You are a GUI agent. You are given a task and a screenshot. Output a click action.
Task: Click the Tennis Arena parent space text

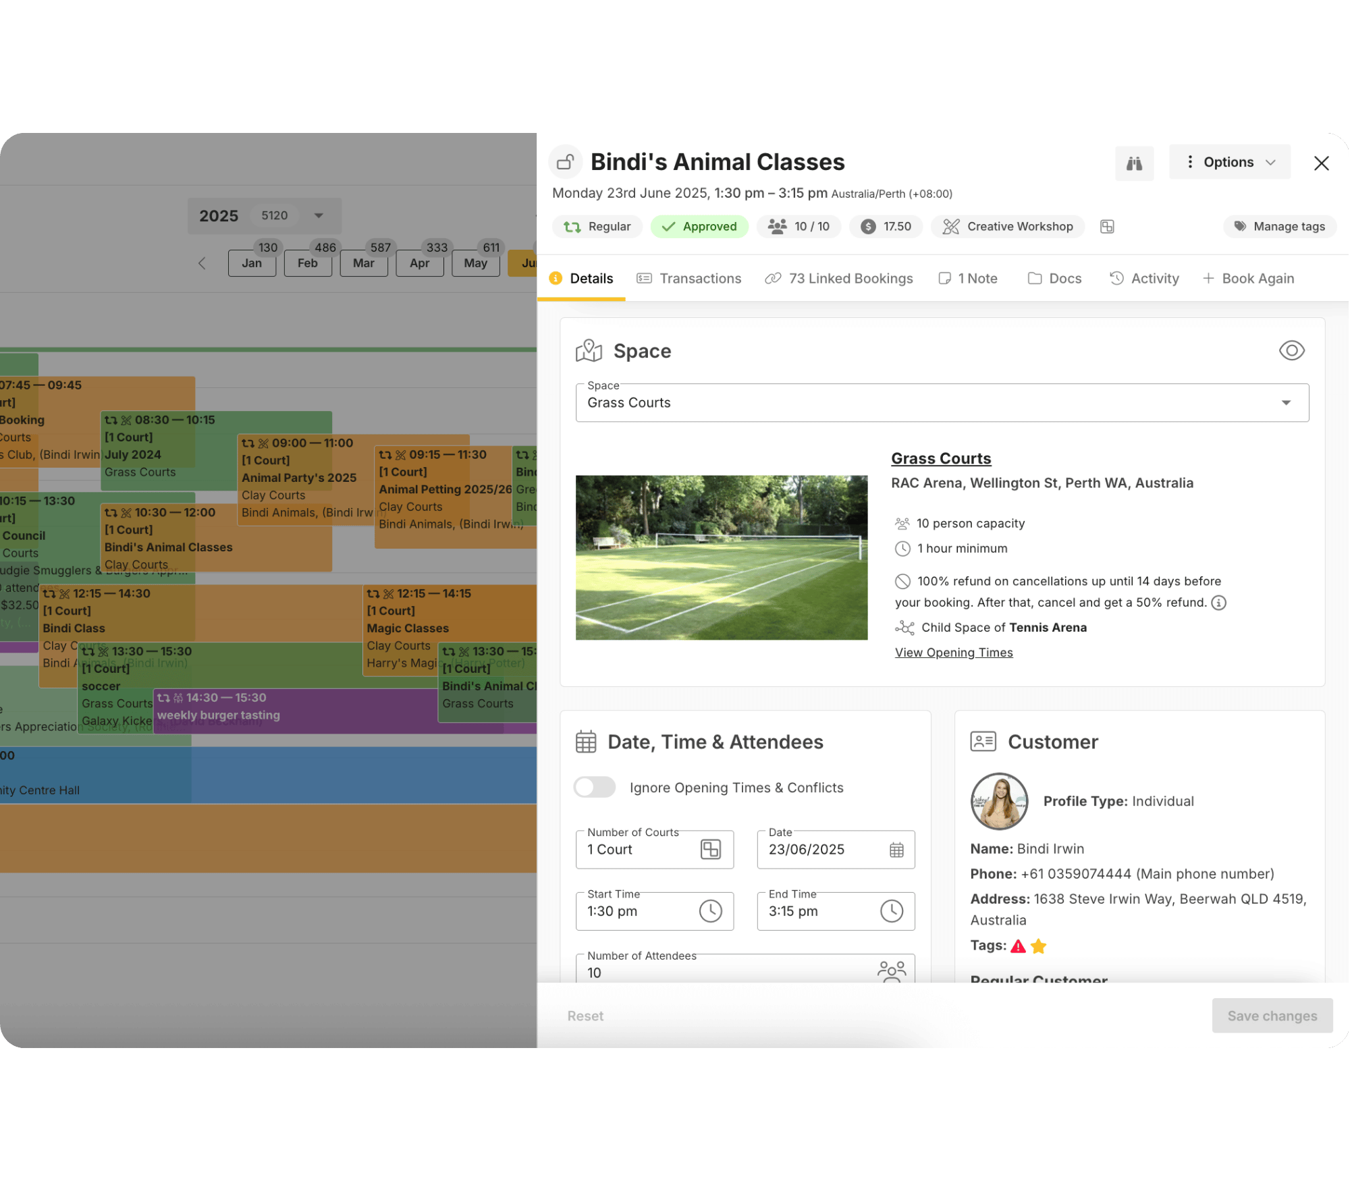(x=1048, y=628)
